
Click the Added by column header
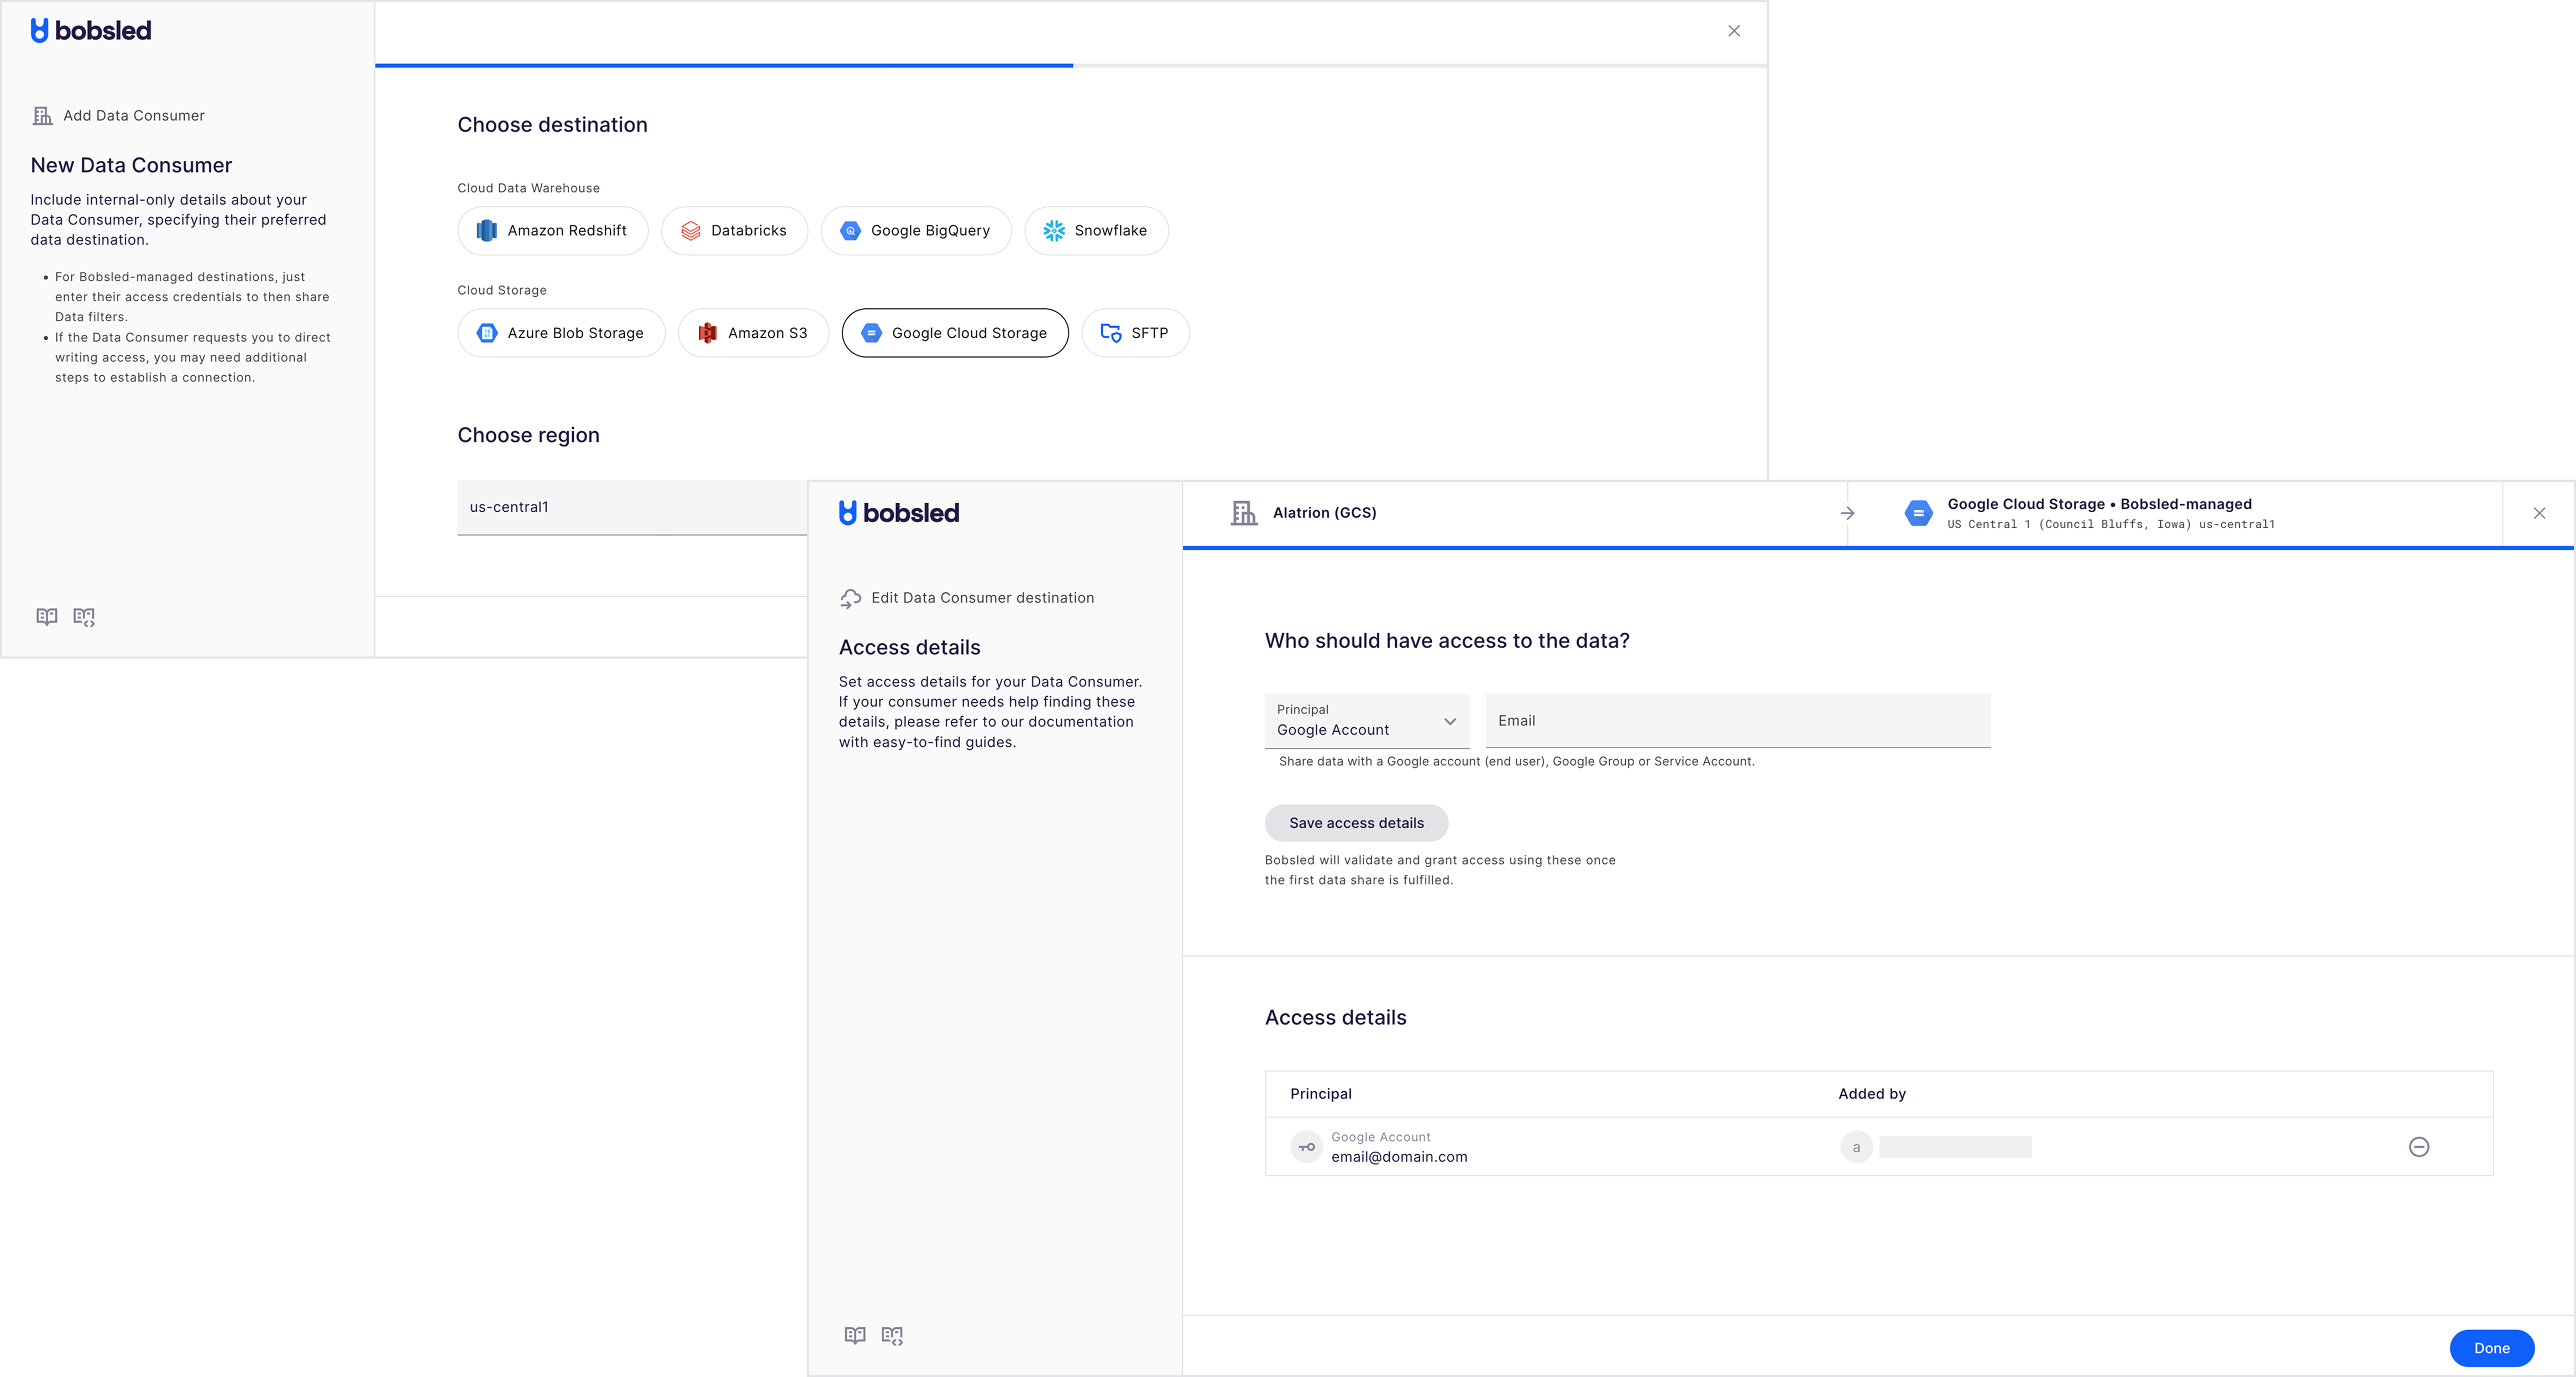click(x=1872, y=1093)
